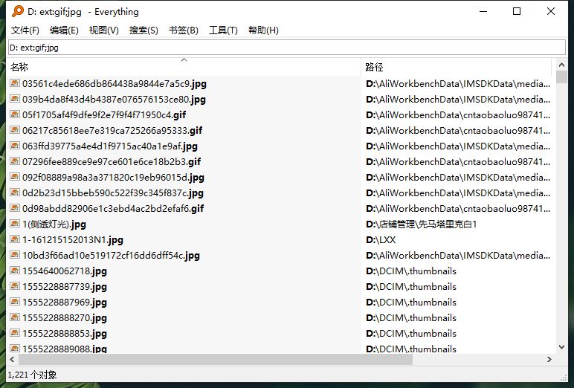The height and width of the screenshot is (388, 574).
Task: Click image icon of 10bd3f66ad10e519172cf16dd6dff54c.jpg
Action: point(15,255)
